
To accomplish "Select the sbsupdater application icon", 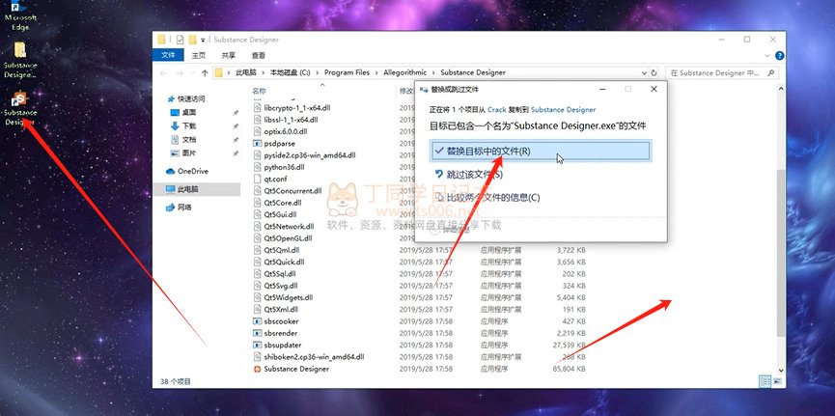I will 257,345.
